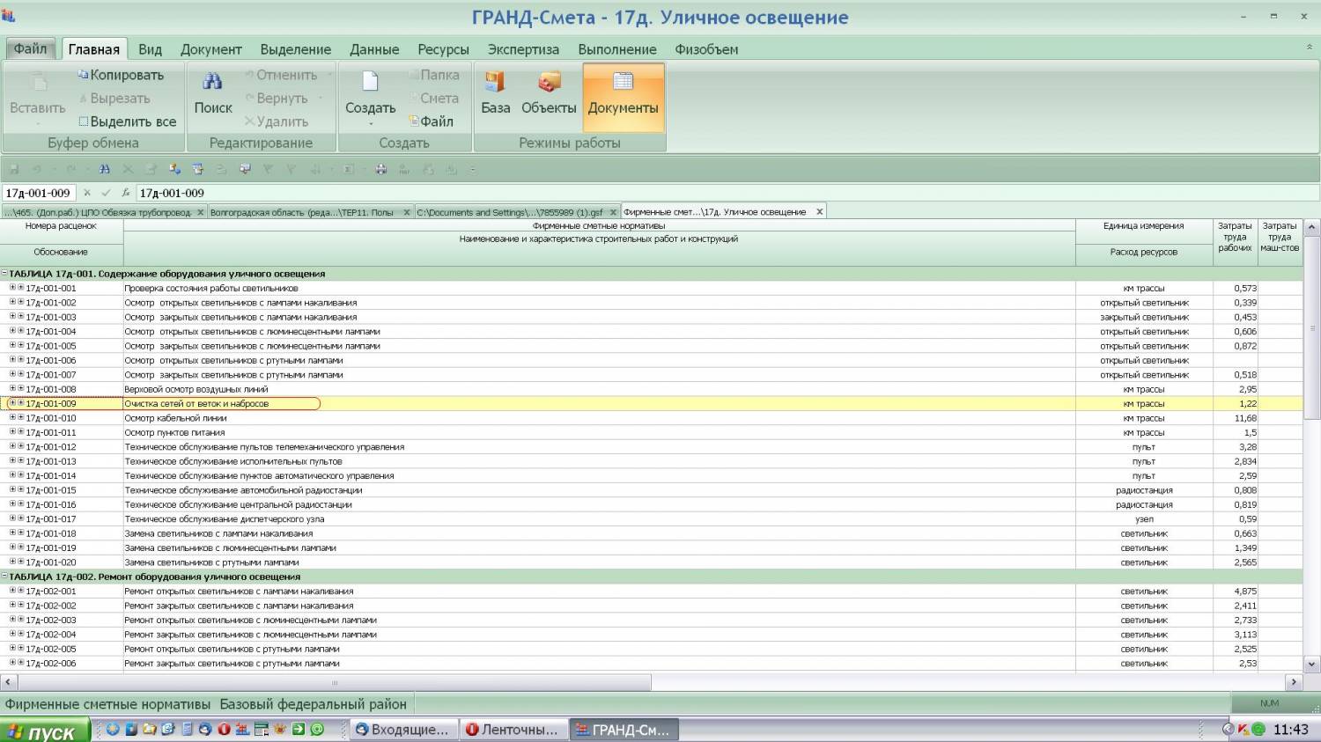Select row 17д-001-001 Проверка состояния работы светильников
Image resolution: width=1321 pixels, height=742 pixels.
[652, 288]
